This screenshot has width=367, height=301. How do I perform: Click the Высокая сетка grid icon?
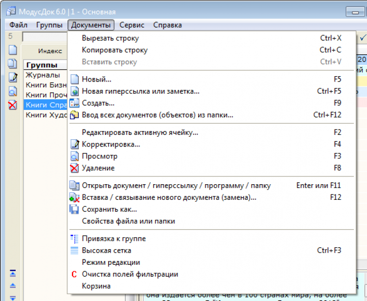click(x=75, y=251)
